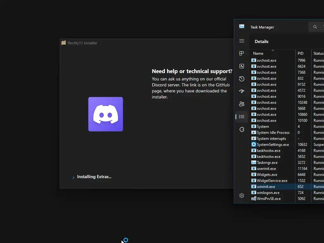Select the Widgets.exe process name

tap(267, 175)
